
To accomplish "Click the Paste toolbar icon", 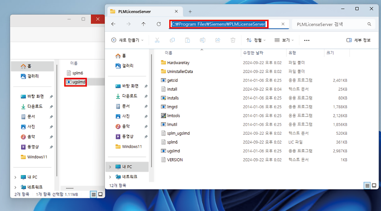I will pyautogui.click(x=187, y=40).
